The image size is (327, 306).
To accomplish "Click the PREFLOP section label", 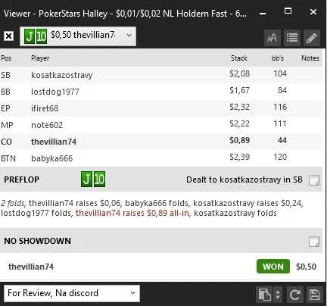I will click(22, 180).
